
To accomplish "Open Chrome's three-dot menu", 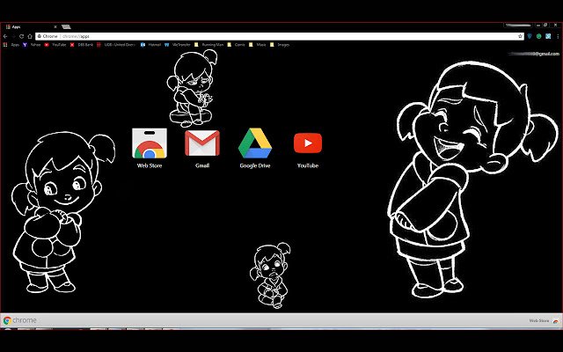I will pos(558,36).
